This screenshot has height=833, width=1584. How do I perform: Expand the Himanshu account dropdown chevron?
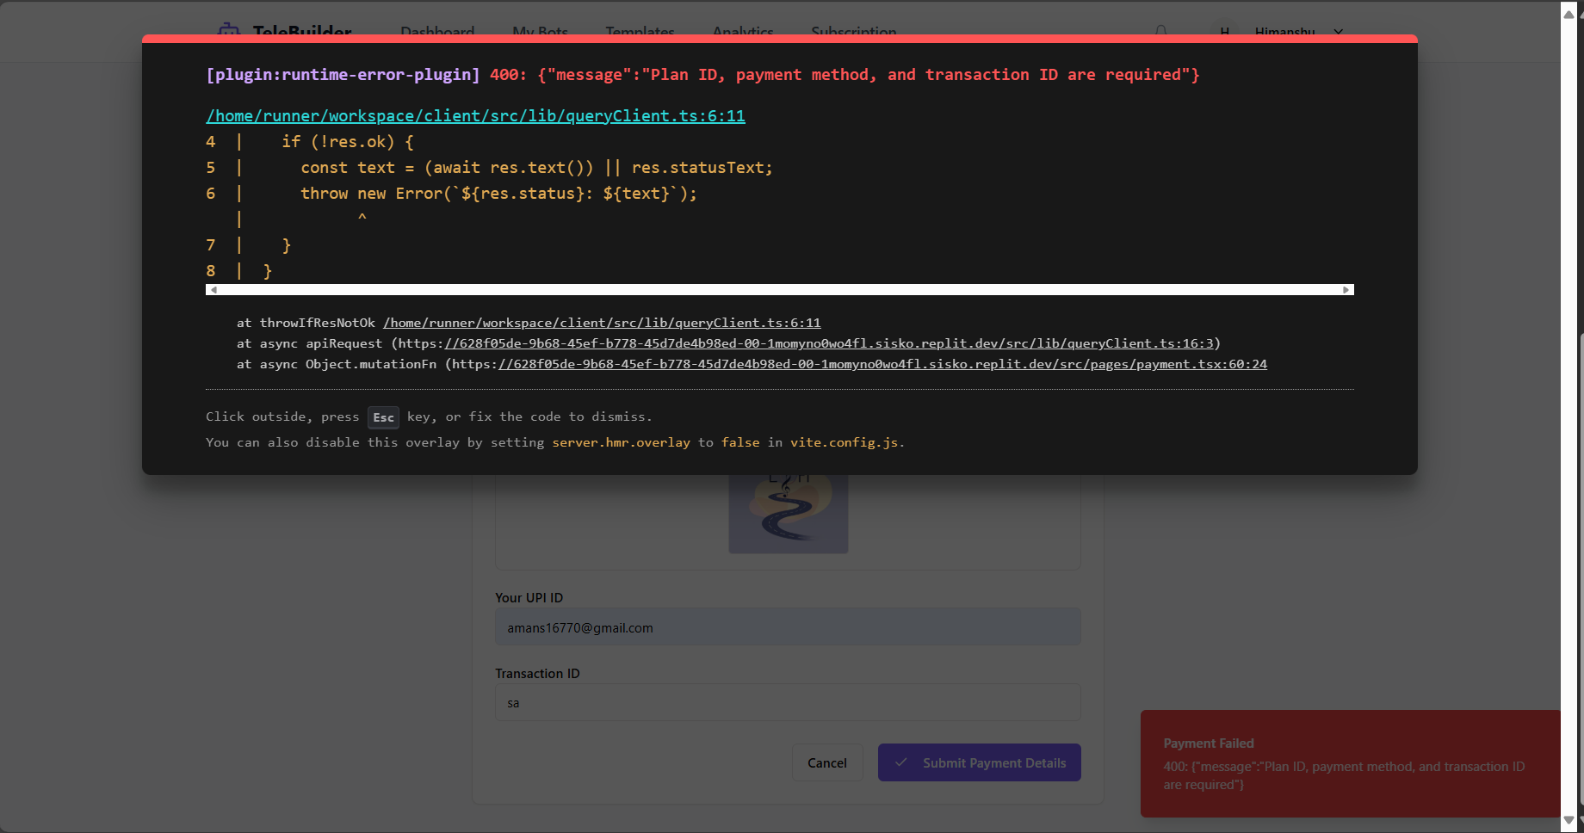tap(1339, 32)
